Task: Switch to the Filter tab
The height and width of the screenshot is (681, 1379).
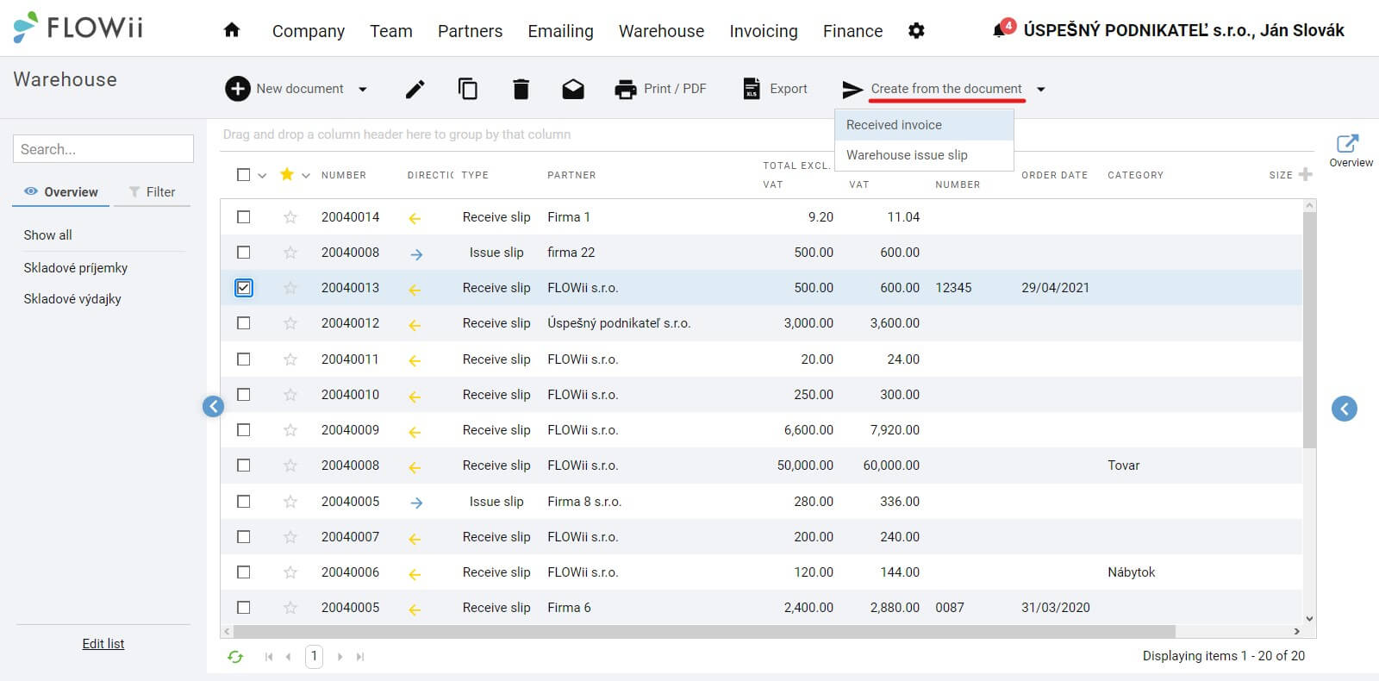Action: (x=152, y=191)
